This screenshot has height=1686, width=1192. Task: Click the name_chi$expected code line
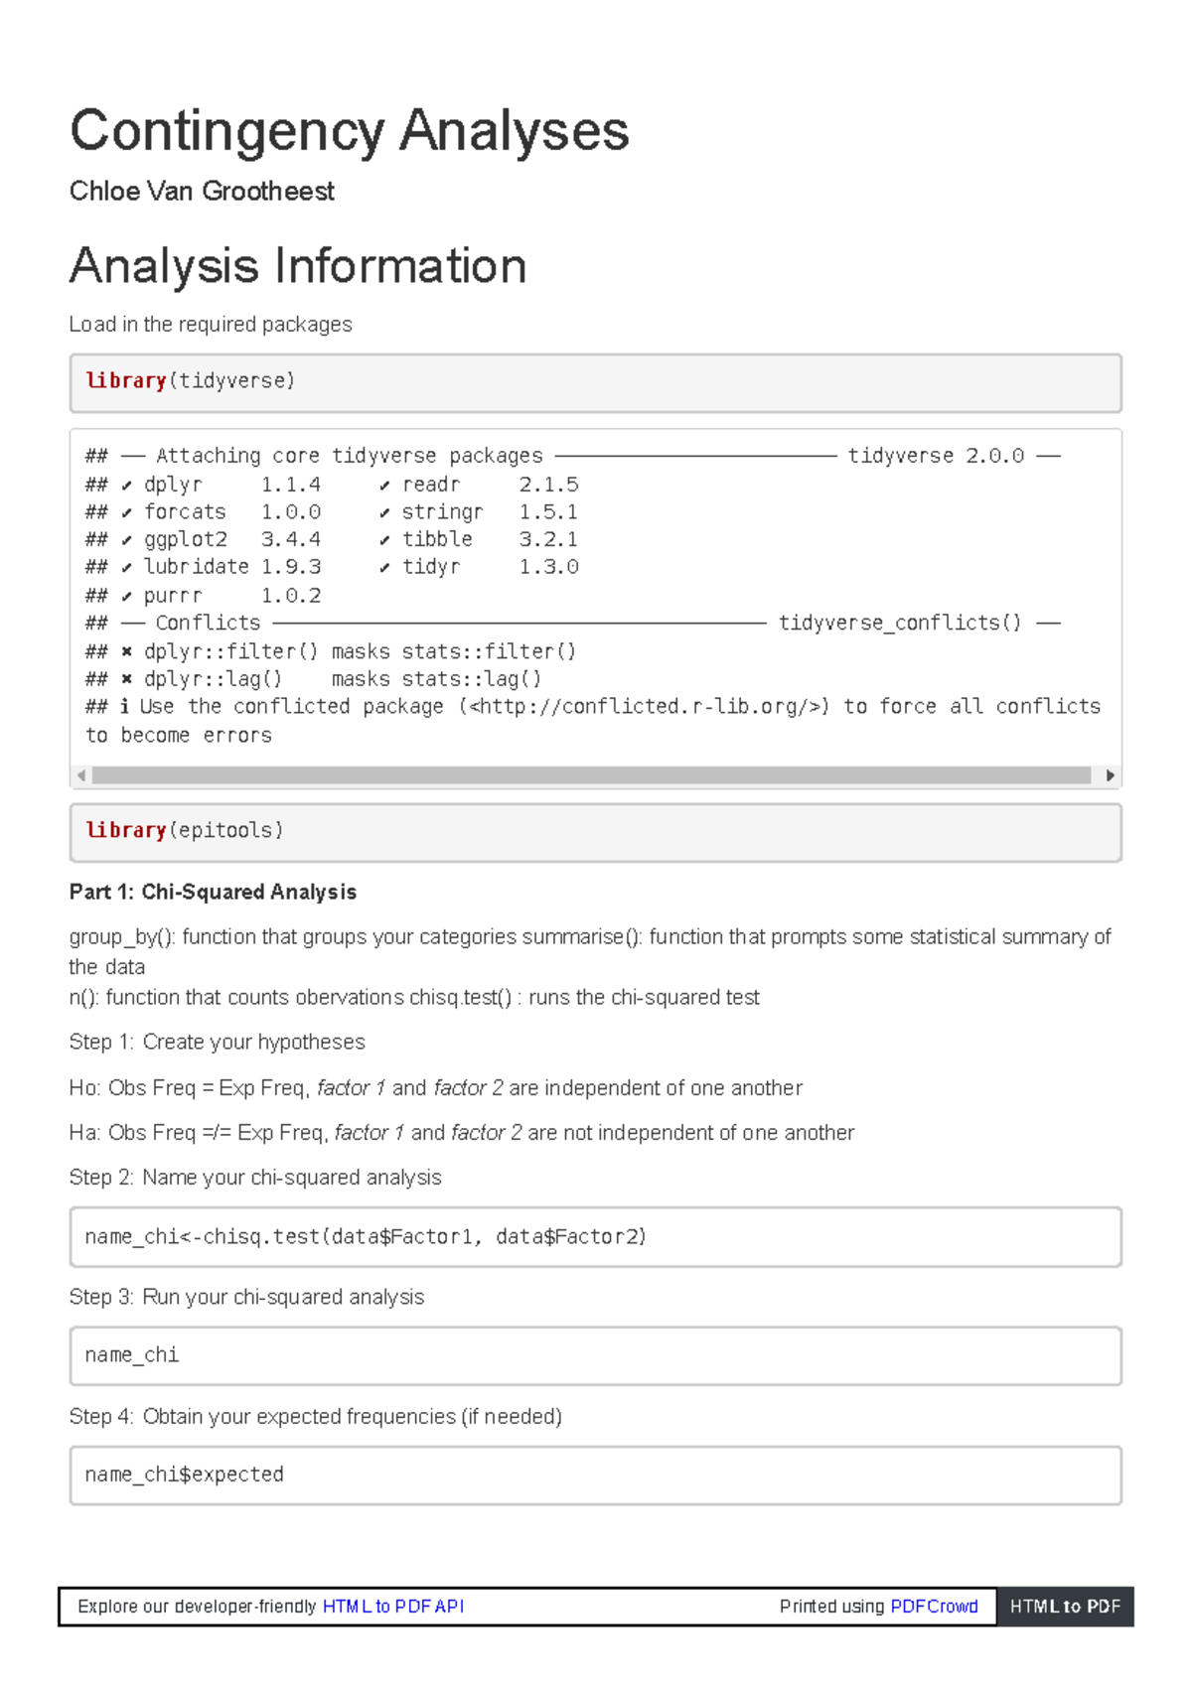click(185, 1475)
